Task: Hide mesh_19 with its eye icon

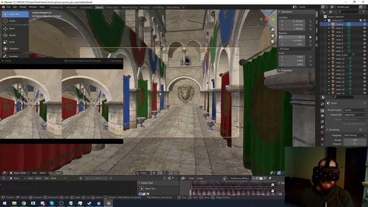Action: (365, 93)
